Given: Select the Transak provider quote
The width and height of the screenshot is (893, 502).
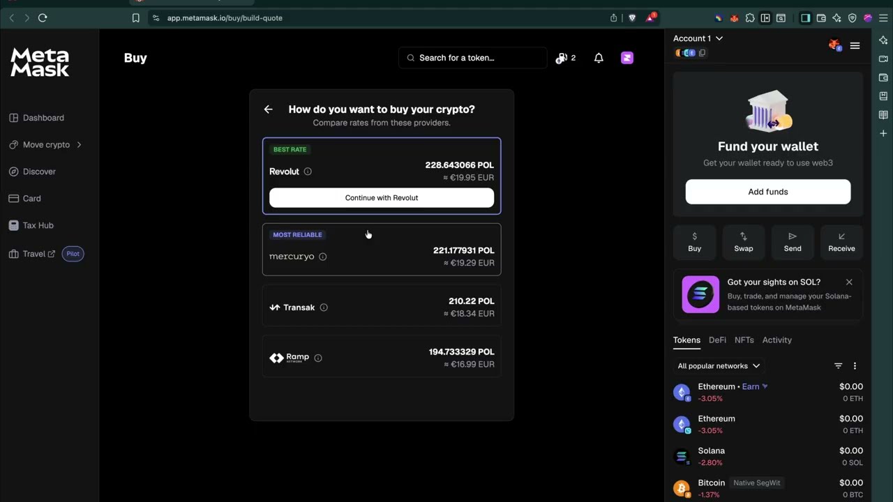Looking at the screenshot, I should tap(382, 307).
